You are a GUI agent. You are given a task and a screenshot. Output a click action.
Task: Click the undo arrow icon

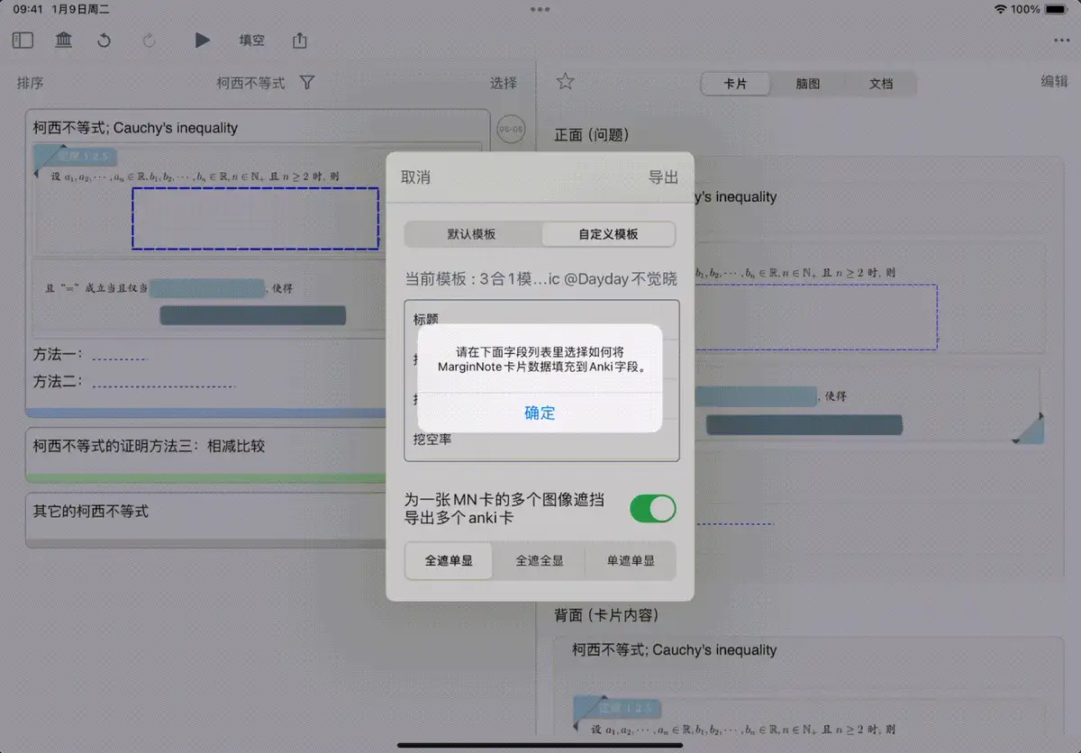point(104,41)
